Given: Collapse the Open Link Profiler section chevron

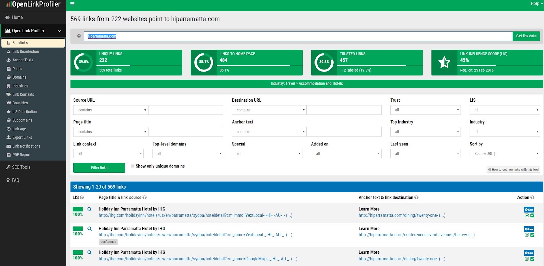Looking at the screenshot, I should [60, 31].
